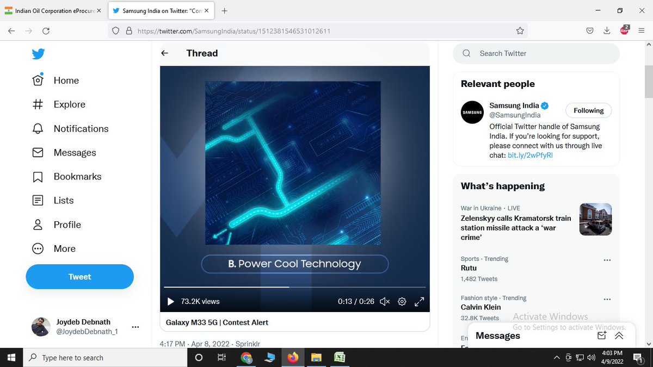
Task: Bookmark the current page with the star
Action: pyautogui.click(x=520, y=31)
